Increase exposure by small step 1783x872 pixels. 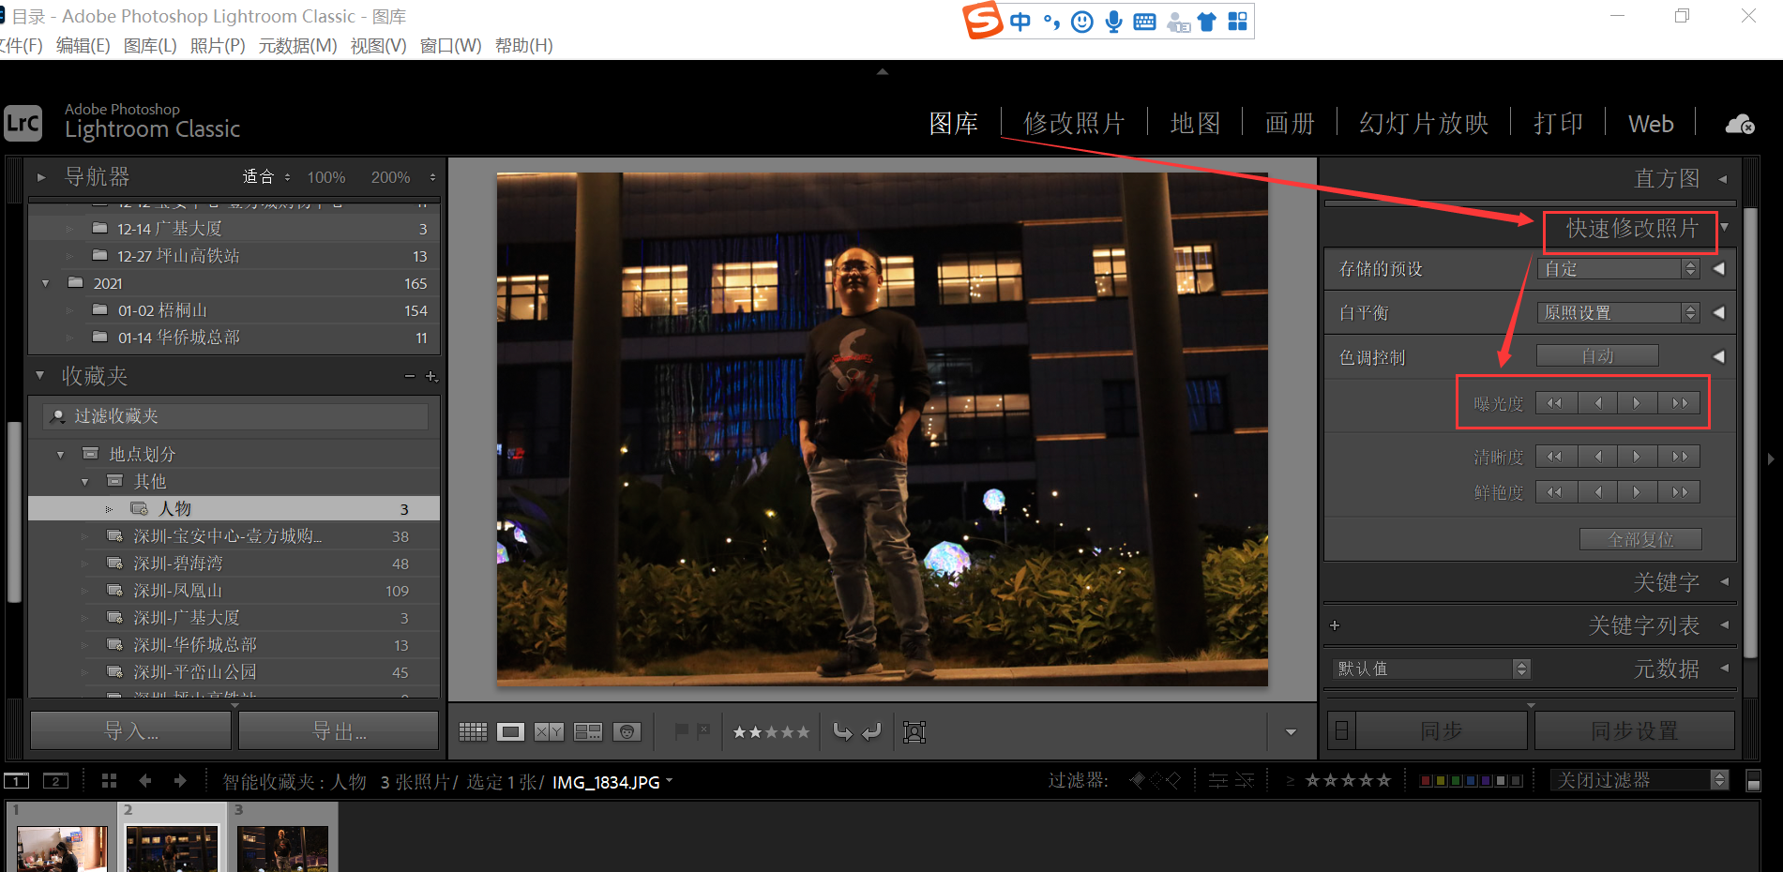(1638, 403)
